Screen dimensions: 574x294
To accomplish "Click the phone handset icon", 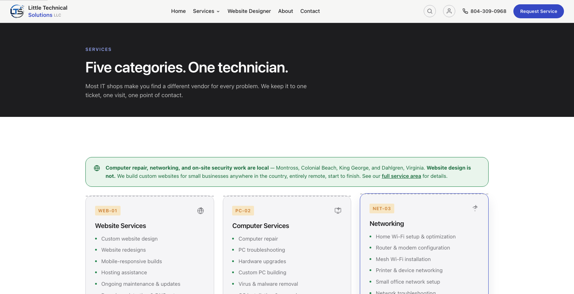I will point(465,11).
